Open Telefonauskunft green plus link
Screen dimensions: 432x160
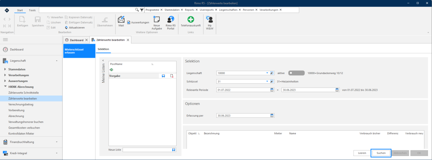click(191, 20)
